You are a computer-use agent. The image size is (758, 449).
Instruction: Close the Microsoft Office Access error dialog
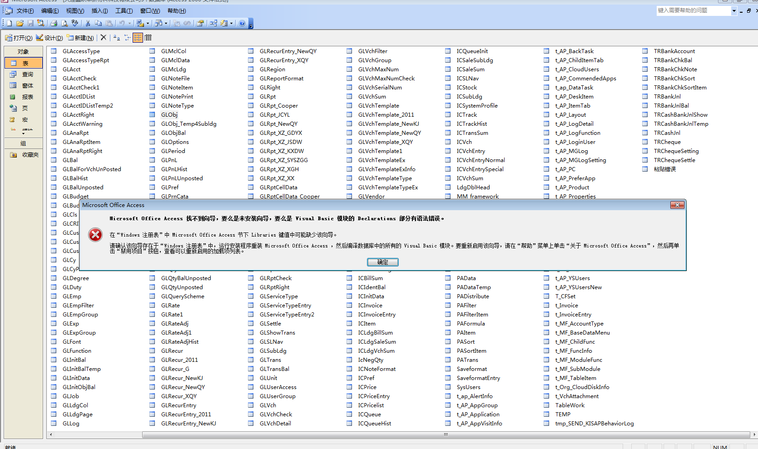click(x=677, y=205)
